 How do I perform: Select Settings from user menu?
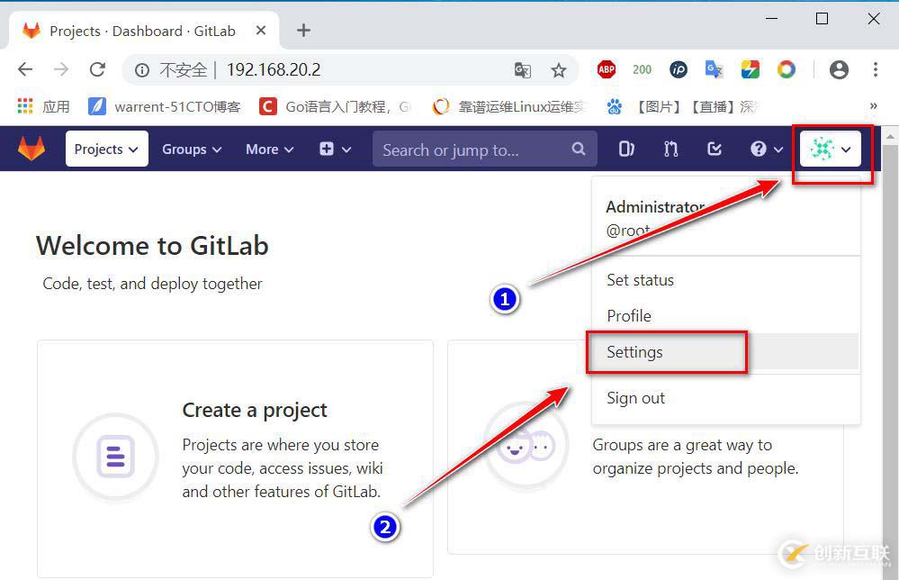(x=725, y=351)
